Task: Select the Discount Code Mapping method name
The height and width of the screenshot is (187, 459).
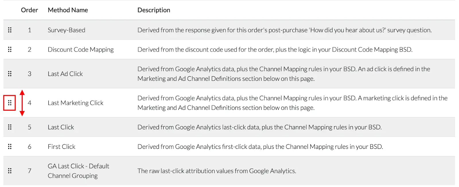Action: 81,50
